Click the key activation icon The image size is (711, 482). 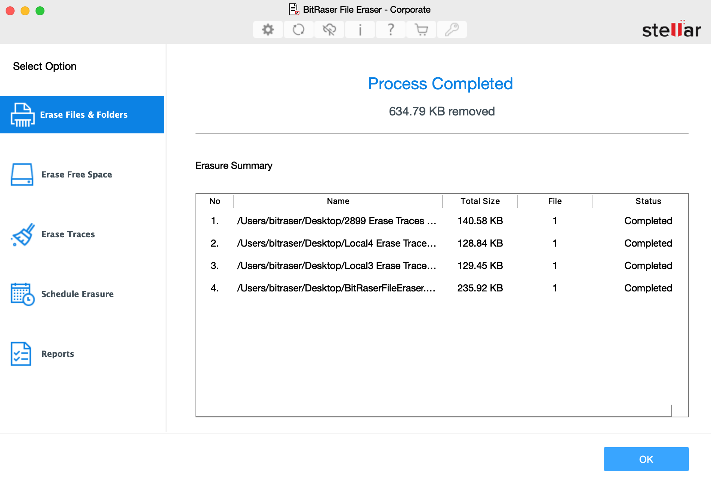[x=452, y=30]
